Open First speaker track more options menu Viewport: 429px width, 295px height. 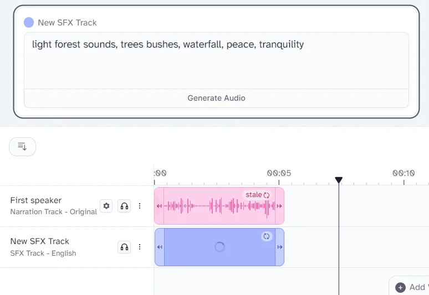(140, 206)
